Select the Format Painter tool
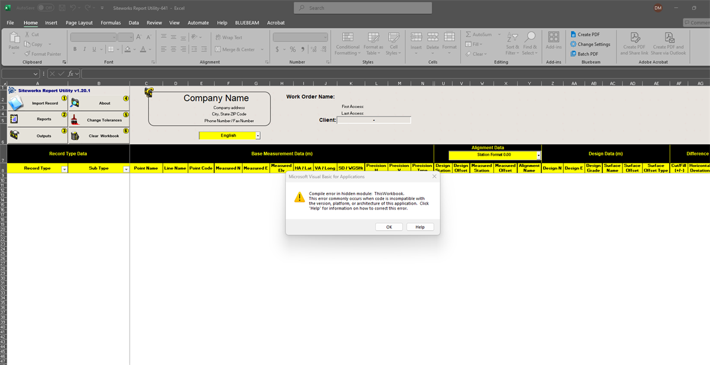 (43, 54)
